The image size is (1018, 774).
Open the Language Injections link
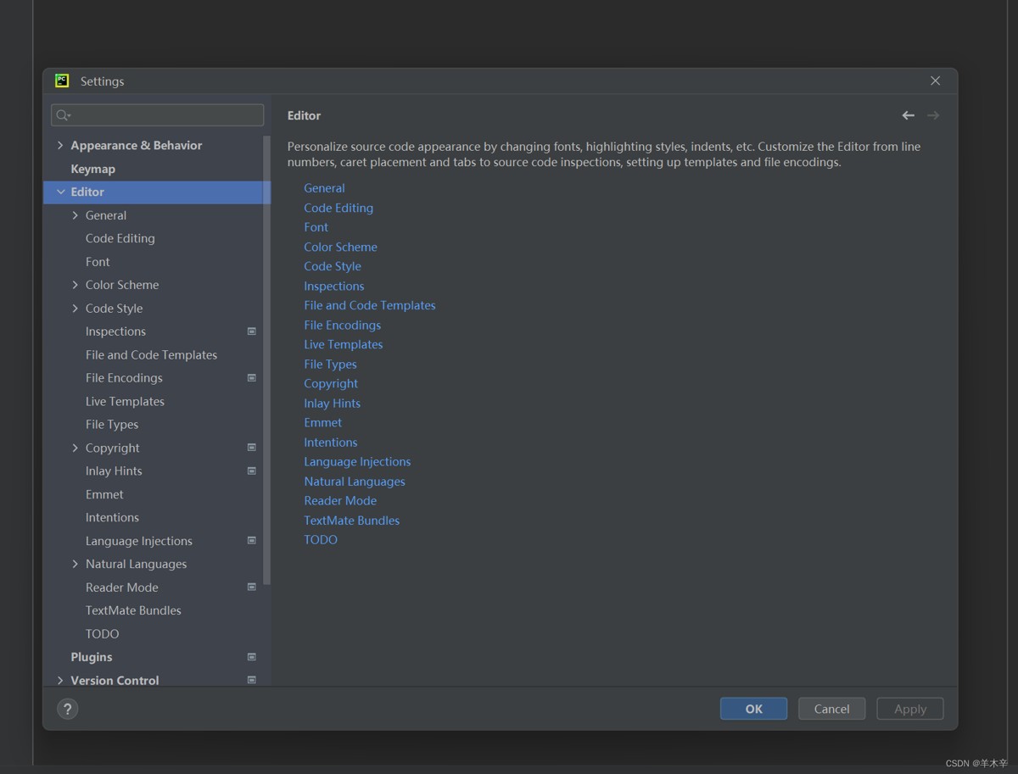pos(357,461)
